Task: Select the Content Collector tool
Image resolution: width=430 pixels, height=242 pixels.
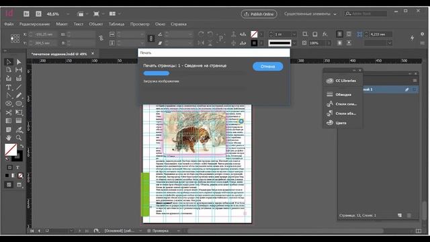Action: [9, 79]
